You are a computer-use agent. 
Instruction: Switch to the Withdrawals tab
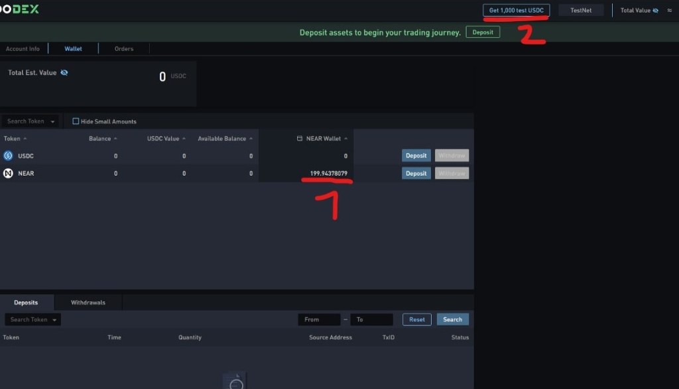point(88,302)
